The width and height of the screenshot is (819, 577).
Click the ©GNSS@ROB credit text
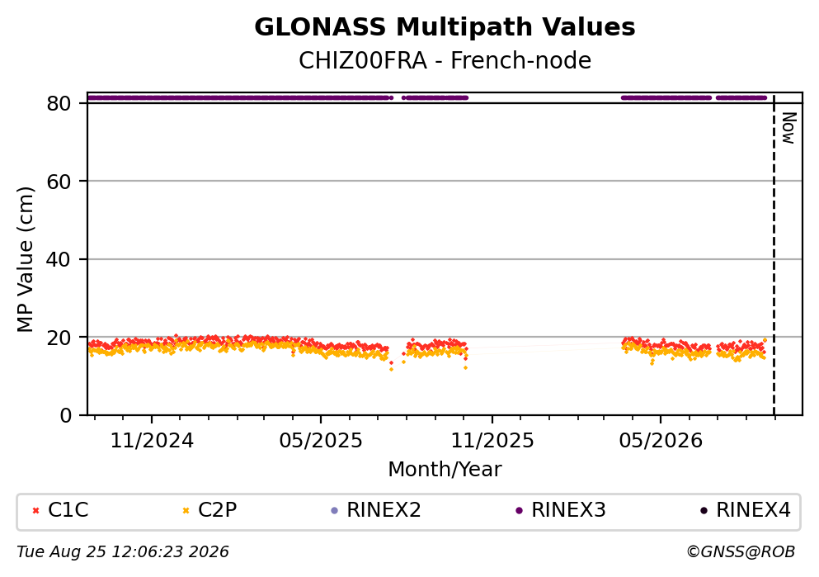[741, 552]
